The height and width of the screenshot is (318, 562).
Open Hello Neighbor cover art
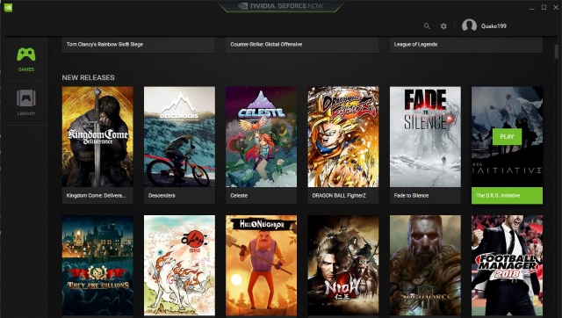click(x=262, y=265)
